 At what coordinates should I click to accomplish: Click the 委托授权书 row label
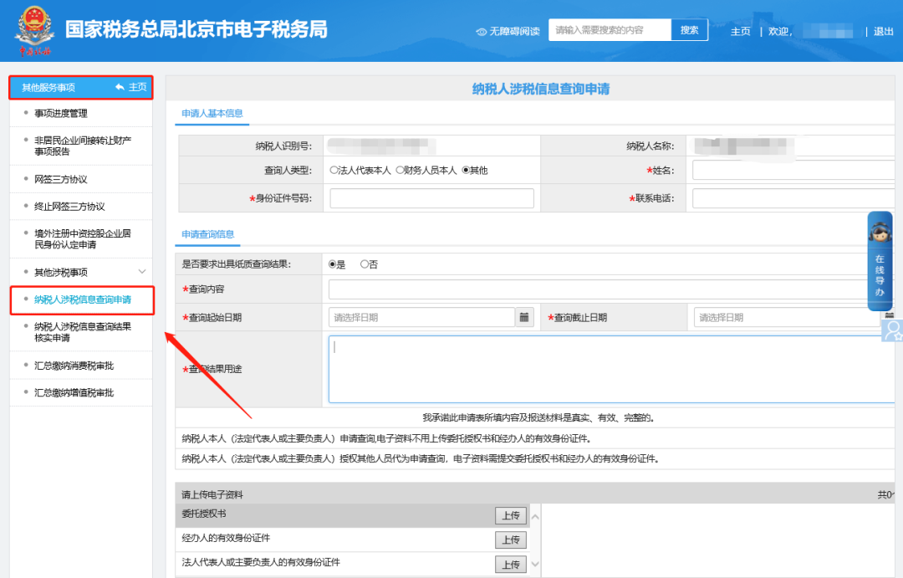pyautogui.click(x=204, y=514)
